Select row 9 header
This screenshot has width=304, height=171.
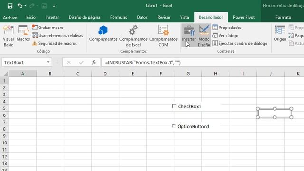[x=4, y=136]
